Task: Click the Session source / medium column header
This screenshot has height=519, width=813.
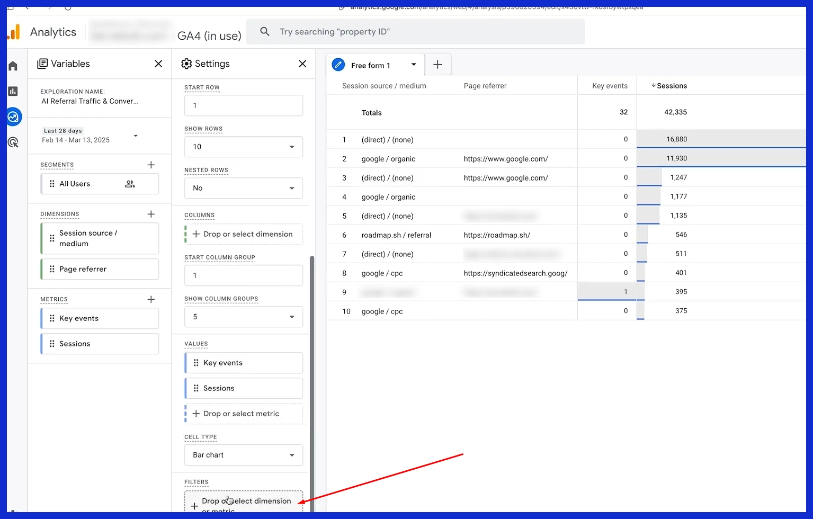Action: pyautogui.click(x=384, y=86)
